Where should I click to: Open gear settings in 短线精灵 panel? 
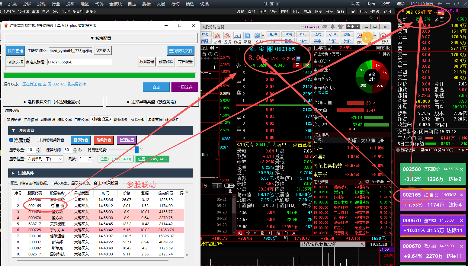[367, 182]
